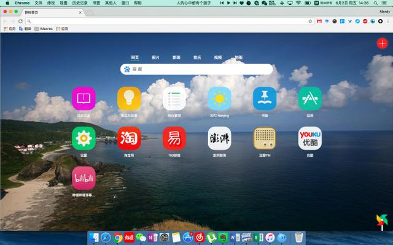Open the Wi-Fi status menu

(x=298, y=3)
